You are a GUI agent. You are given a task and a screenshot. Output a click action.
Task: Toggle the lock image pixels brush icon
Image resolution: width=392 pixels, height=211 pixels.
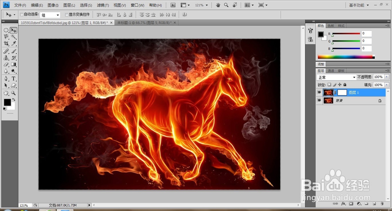click(334, 85)
